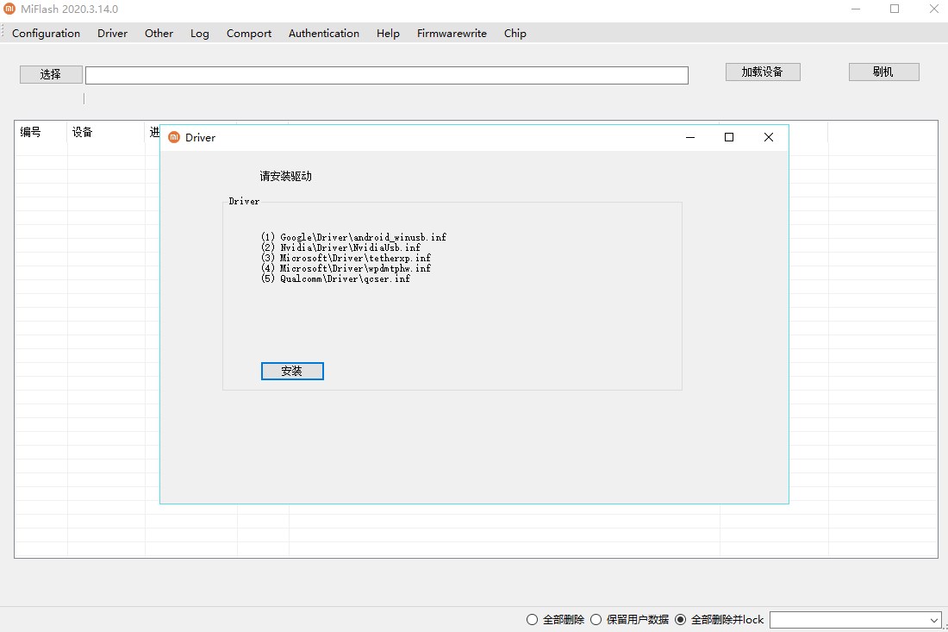The width and height of the screenshot is (948, 632).
Task: Maximize the main MiFlash window
Action: (x=895, y=9)
